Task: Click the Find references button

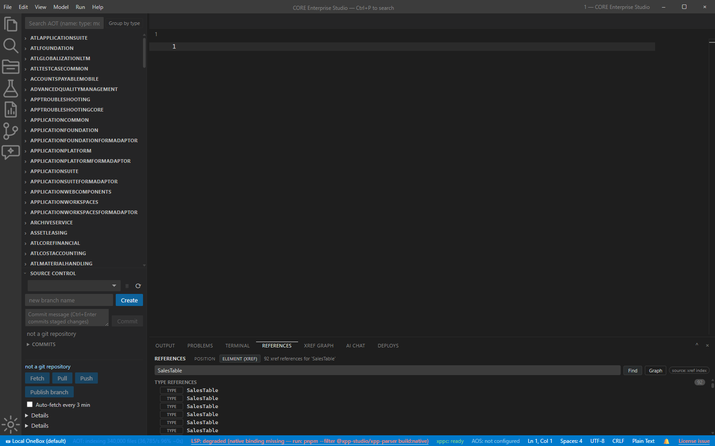Action: (633, 371)
